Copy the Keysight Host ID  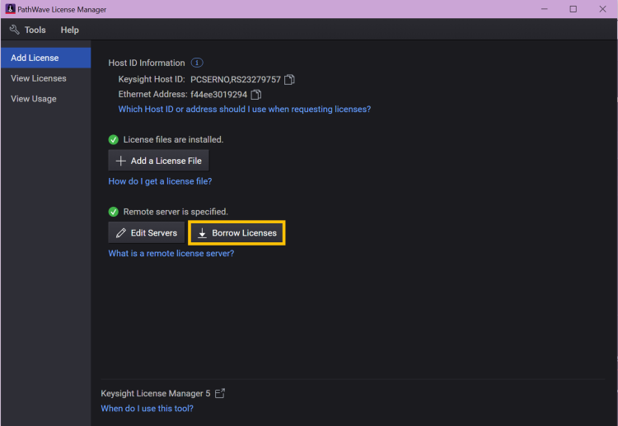coord(289,80)
